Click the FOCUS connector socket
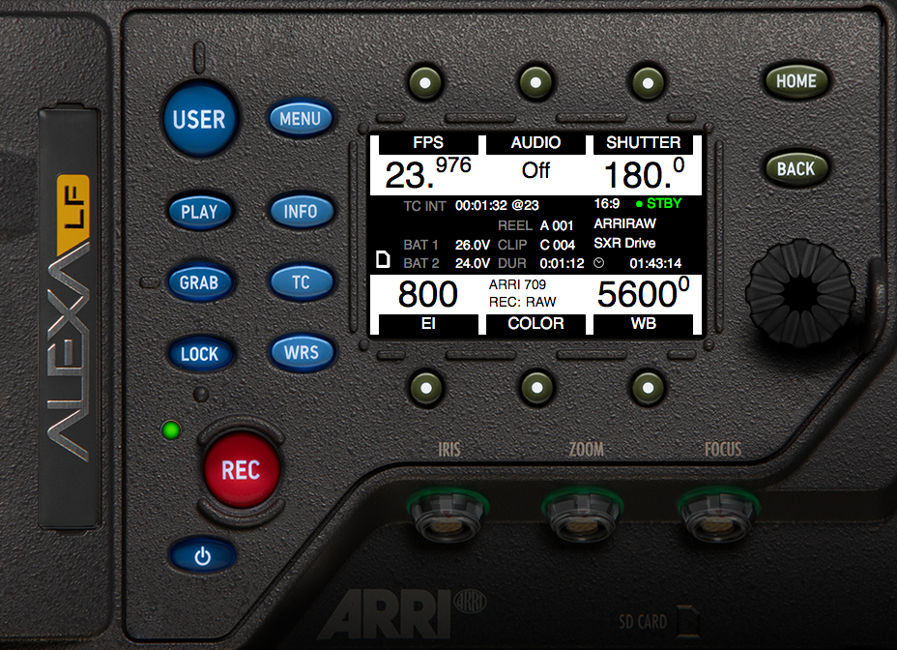Viewport: 897px width, 650px height. pos(719,515)
